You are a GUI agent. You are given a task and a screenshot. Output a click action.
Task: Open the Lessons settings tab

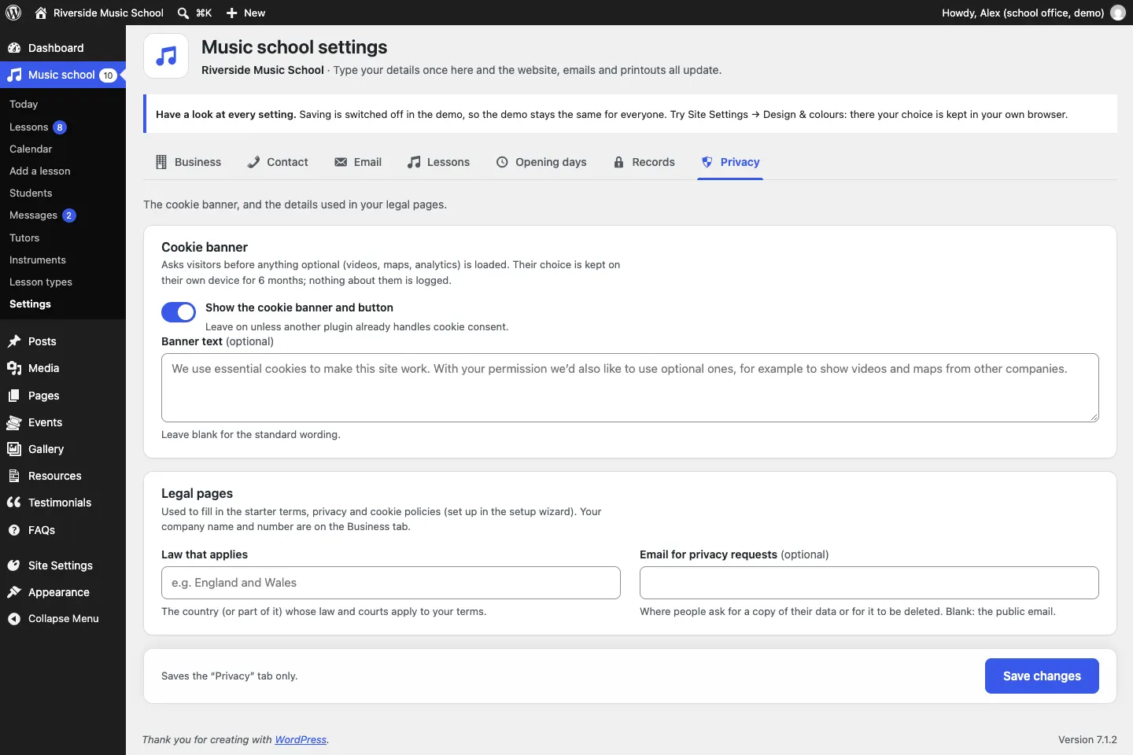click(438, 162)
